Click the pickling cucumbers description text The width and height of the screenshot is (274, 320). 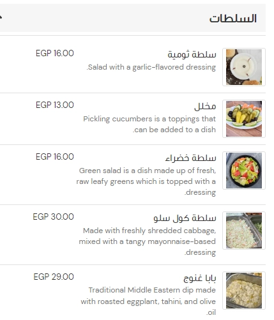coord(149,124)
